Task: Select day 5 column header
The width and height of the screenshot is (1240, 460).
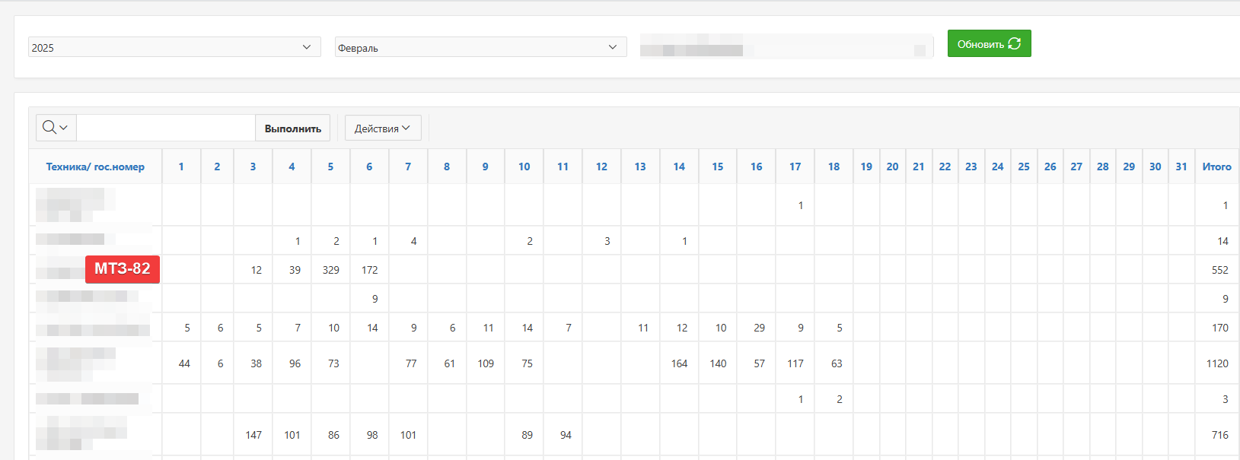Action: (330, 167)
